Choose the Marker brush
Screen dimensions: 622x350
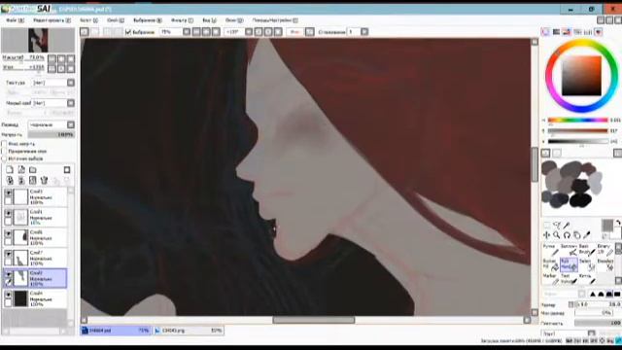[550, 279]
